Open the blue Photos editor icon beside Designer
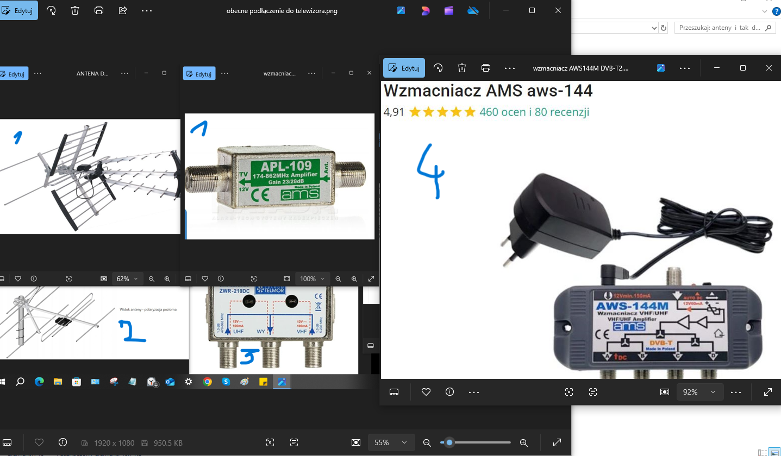The height and width of the screenshot is (456, 781). [x=401, y=10]
